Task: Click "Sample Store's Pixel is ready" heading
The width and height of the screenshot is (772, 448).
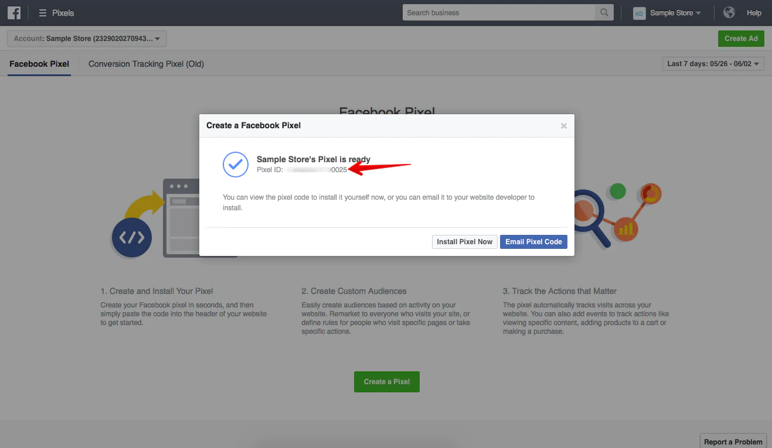Action: [x=314, y=159]
